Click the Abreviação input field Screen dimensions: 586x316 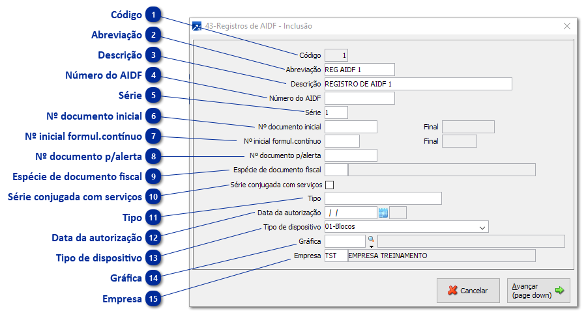pos(359,70)
